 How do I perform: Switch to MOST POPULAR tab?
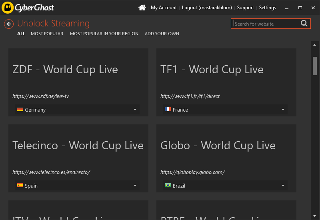click(x=47, y=34)
